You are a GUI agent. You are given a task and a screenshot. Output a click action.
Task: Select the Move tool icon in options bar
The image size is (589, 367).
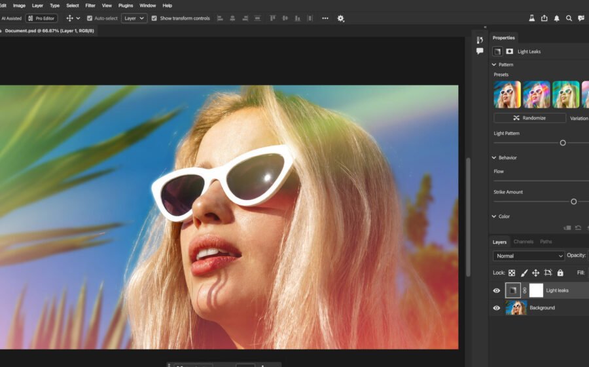pos(70,18)
